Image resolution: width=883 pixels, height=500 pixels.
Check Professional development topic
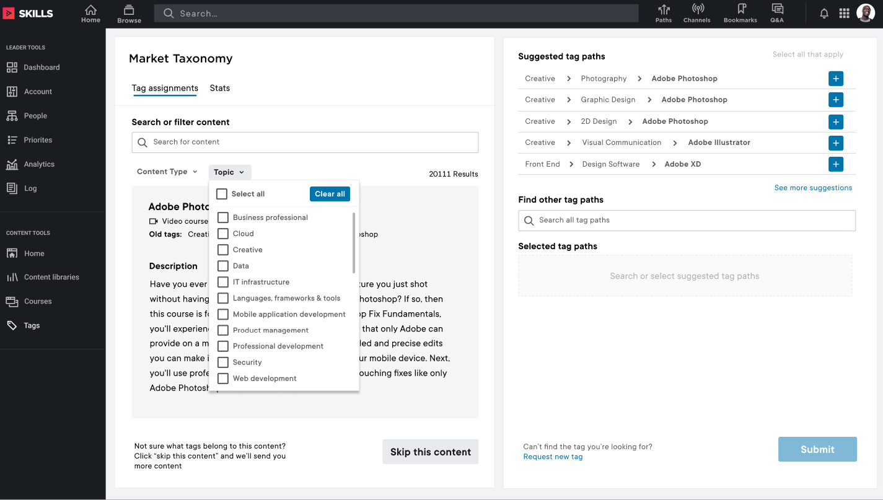pos(223,346)
